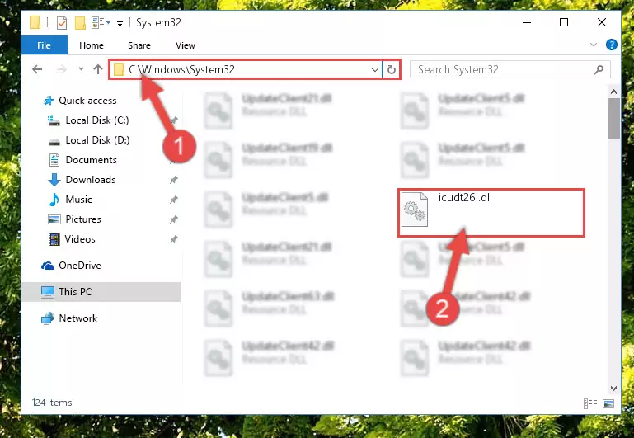
Task: Click the blue Help question mark icon
Action: pyautogui.click(x=612, y=45)
